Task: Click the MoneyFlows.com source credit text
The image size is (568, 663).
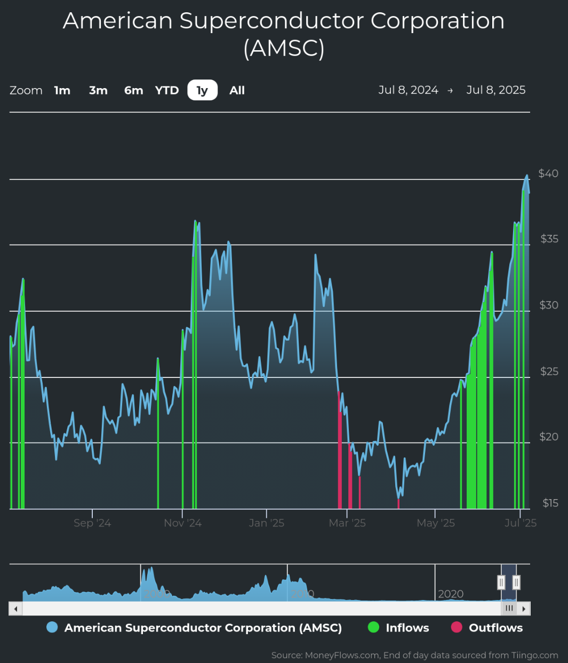Action: (415, 655)
